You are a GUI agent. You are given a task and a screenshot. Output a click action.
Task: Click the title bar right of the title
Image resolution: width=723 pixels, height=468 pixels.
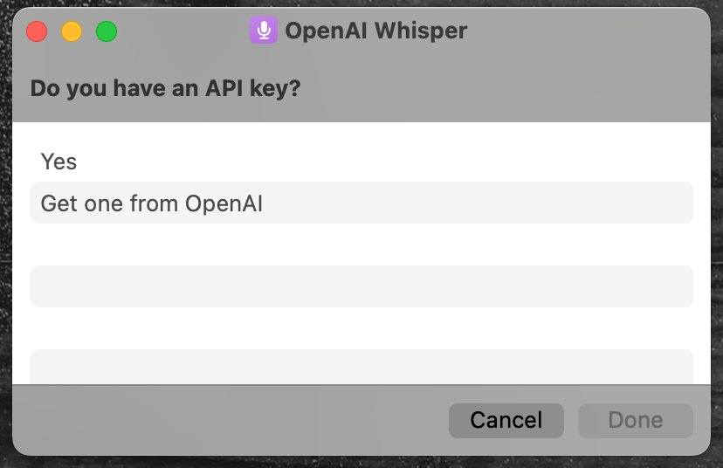point(585,31)
